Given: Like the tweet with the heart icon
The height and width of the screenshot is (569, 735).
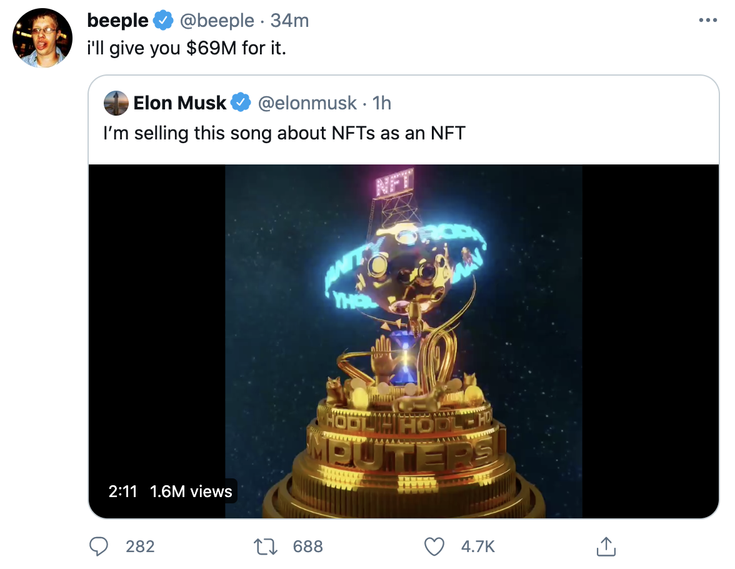Looking at the screenshot, I should coord(434,546).
